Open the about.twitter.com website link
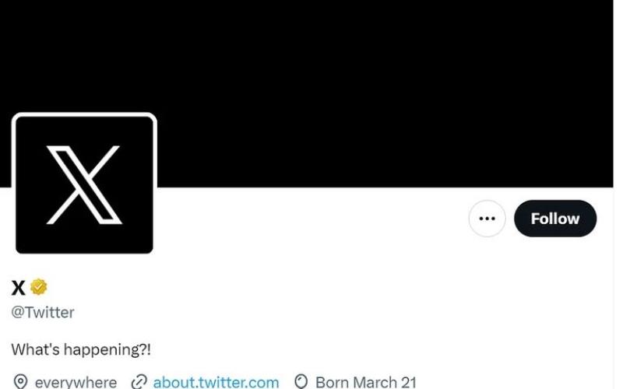 tap(216, 382)
